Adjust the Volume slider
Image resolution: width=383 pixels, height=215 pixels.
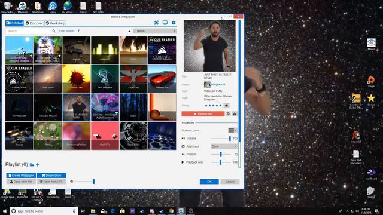pyautogui.click(x=221, y=139)
